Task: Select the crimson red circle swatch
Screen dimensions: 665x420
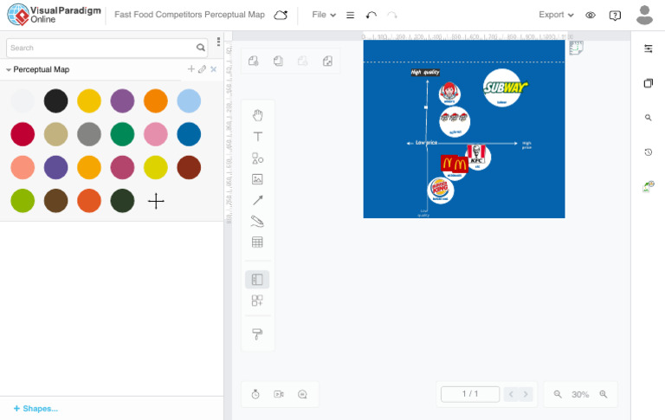Action: point(23,134)
